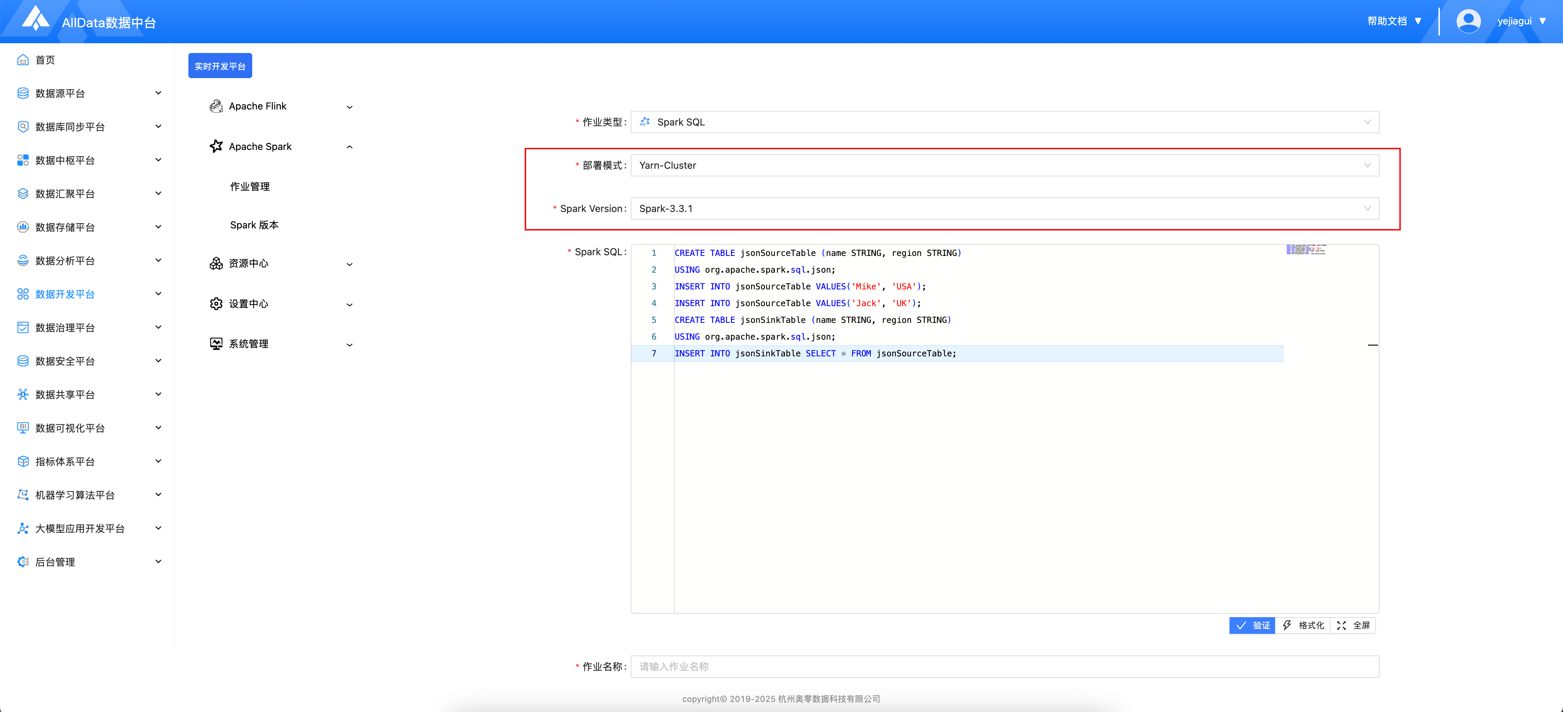
Task: Click the 数据可视化平台 BI icon
Action: tap(23, 427)
